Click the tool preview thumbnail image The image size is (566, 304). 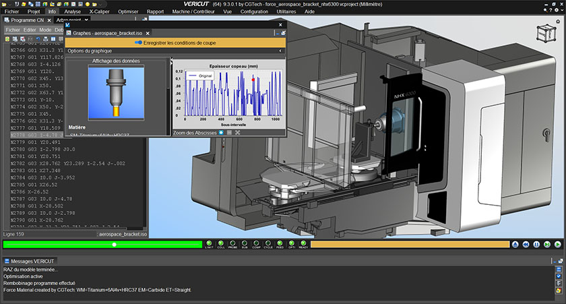pos(117,93)
